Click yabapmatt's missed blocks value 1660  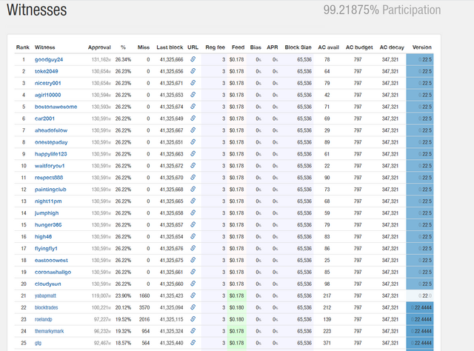(144, 295)
